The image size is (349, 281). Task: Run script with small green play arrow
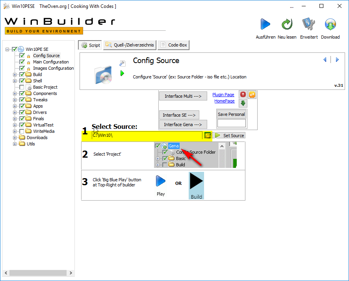122,73
